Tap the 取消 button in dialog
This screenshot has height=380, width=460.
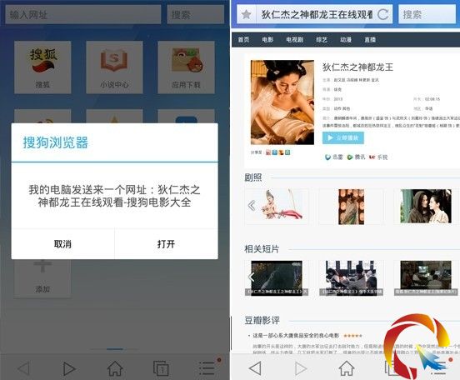coord(62,244)
